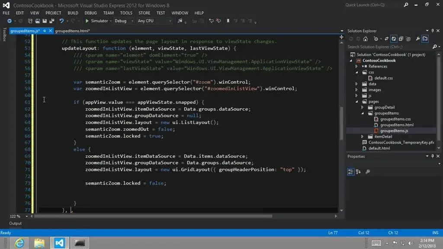Select groupedItems.css in Solution Explorer

click(395, 119)
